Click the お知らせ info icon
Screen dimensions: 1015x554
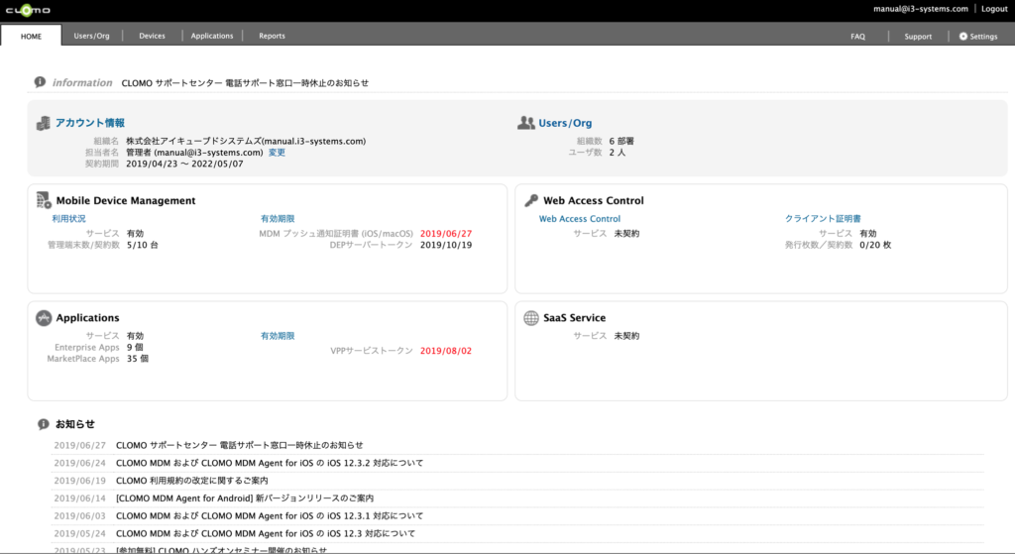(44, 424)
